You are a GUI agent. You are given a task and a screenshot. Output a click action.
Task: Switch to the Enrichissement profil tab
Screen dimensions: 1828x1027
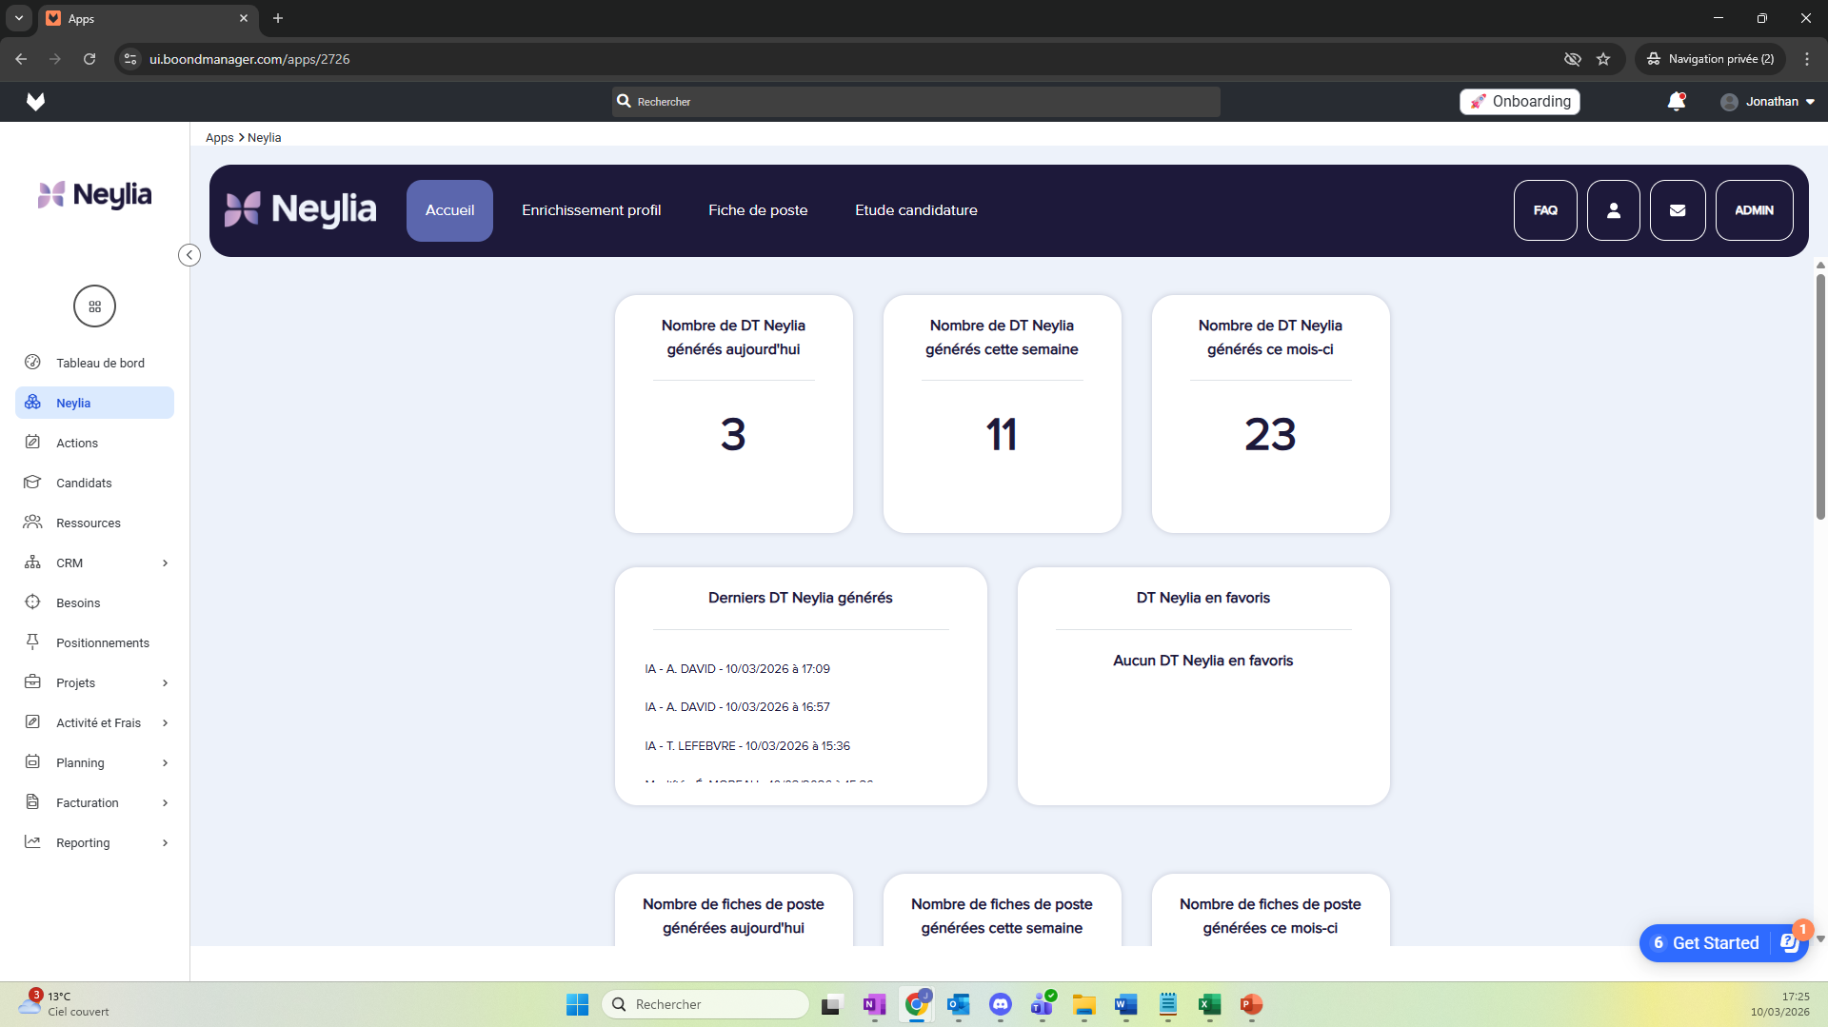click(x=590, y=210)
